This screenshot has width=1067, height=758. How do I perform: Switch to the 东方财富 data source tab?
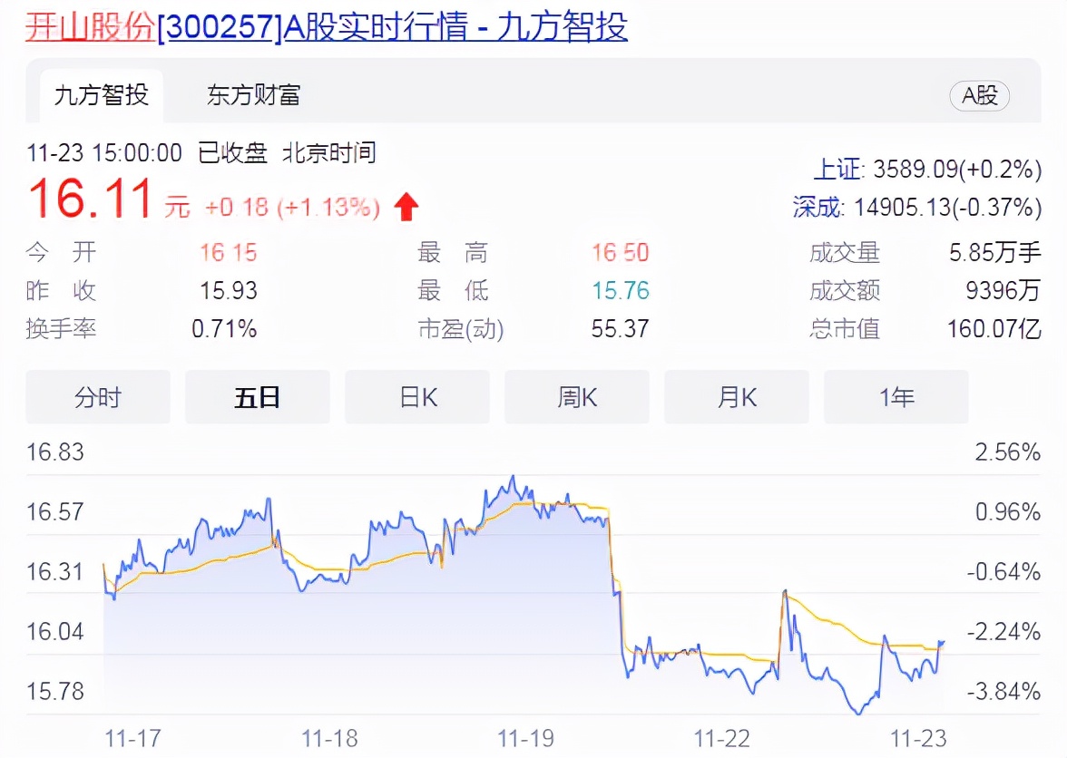(x=251, y=93)
